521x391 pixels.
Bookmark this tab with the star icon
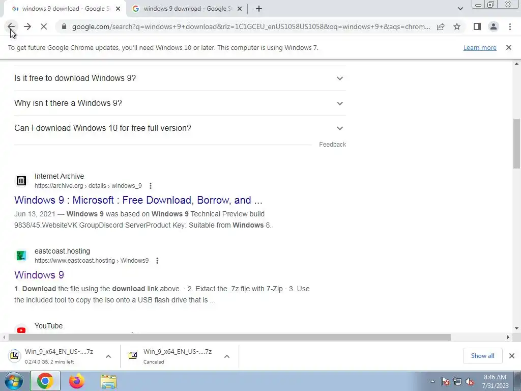[457, 26]
